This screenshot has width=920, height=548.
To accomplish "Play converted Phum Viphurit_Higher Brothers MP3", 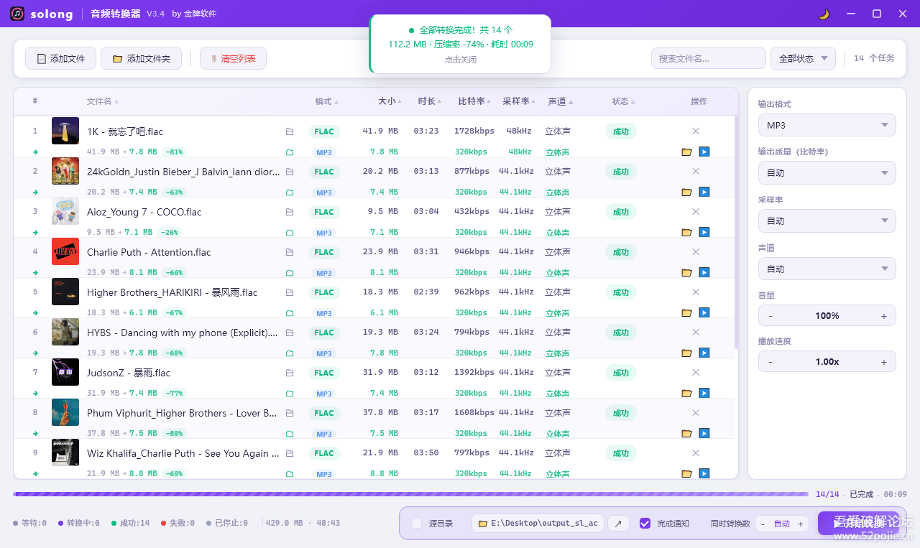I will (x=704, y=433).
